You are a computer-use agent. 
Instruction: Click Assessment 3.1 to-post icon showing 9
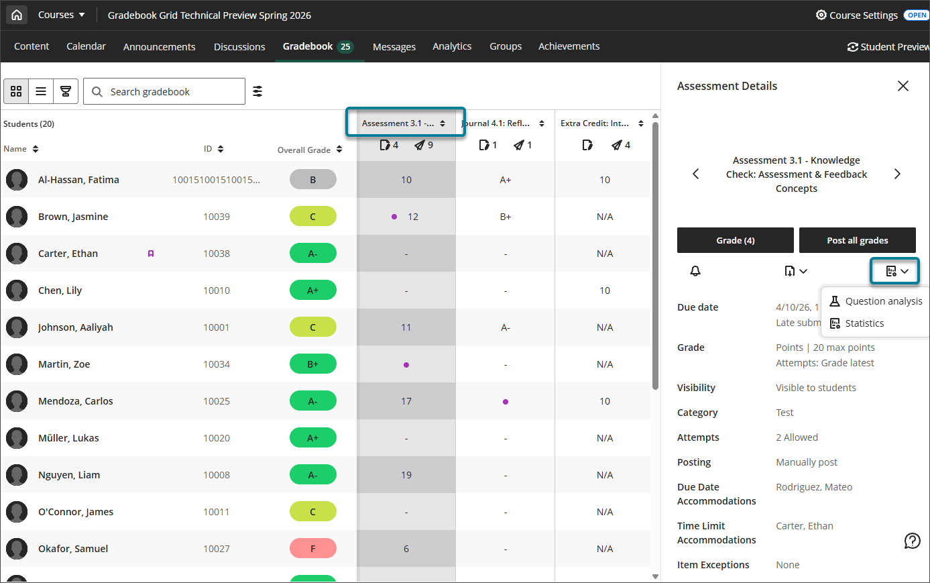coord(424,145)
